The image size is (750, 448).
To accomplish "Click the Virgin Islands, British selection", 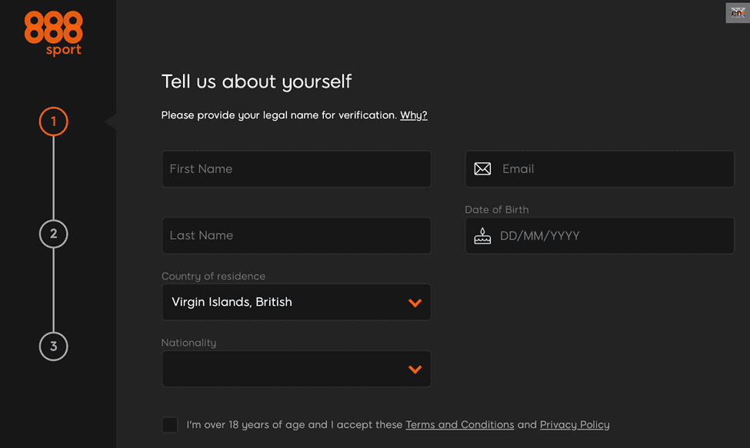I will click(x=232, y=302).
